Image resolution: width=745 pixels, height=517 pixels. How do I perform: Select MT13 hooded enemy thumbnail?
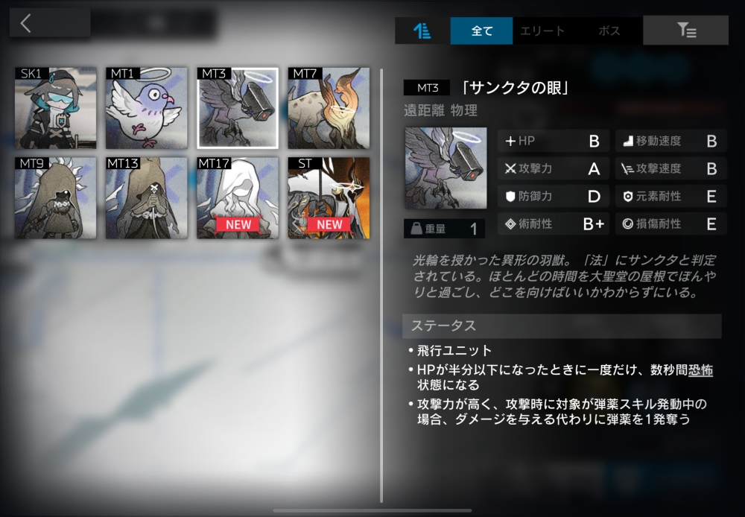147,197
